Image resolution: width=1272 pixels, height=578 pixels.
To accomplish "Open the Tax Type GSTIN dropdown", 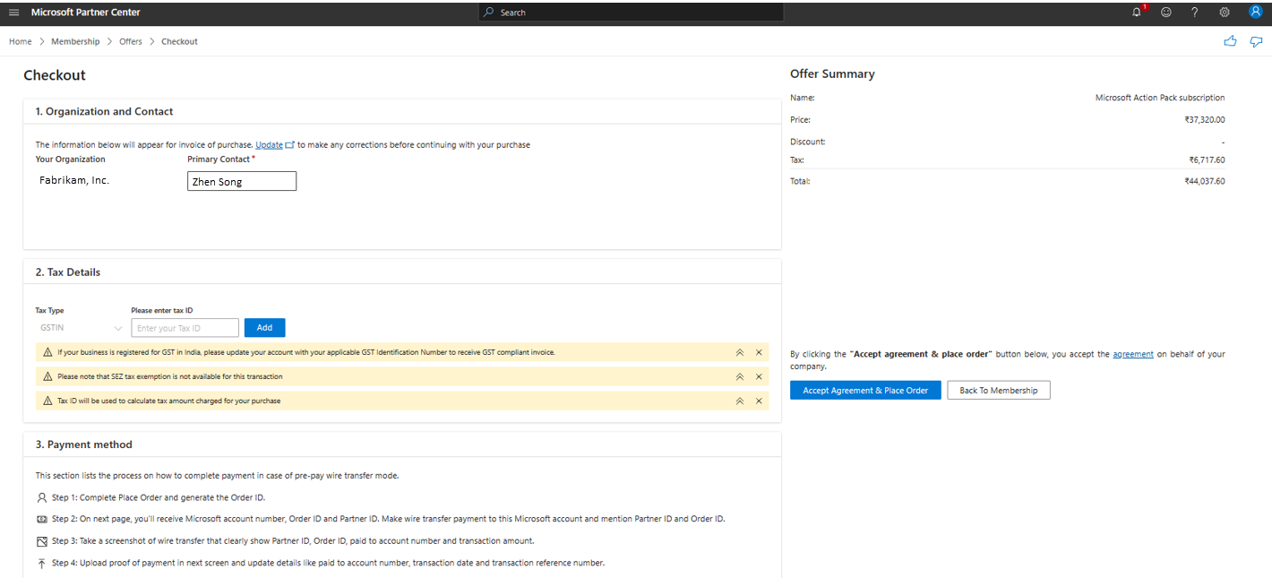I will [81, 328].
